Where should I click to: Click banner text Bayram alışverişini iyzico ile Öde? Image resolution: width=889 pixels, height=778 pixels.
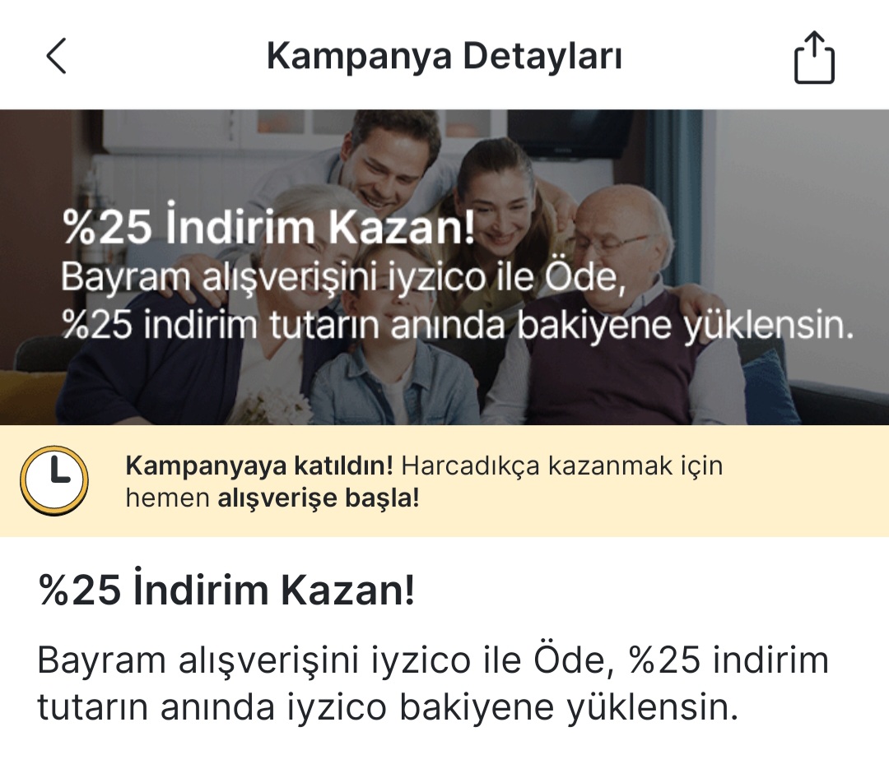point(343,278)
